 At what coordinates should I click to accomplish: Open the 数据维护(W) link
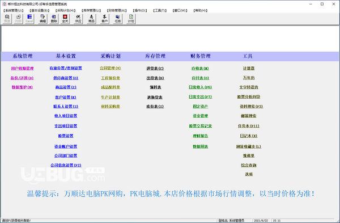pyautogui.click(x=22, y=87)
